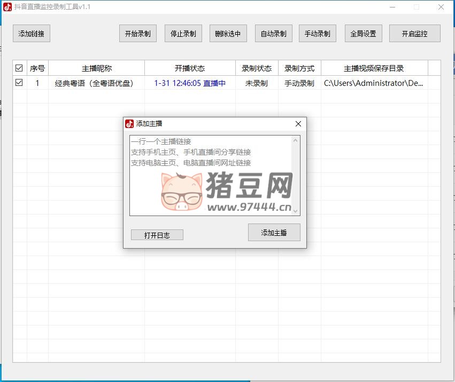Confirm with the 添加主播 button
This screenshot has width=455, height=382.
pos(274,233)
